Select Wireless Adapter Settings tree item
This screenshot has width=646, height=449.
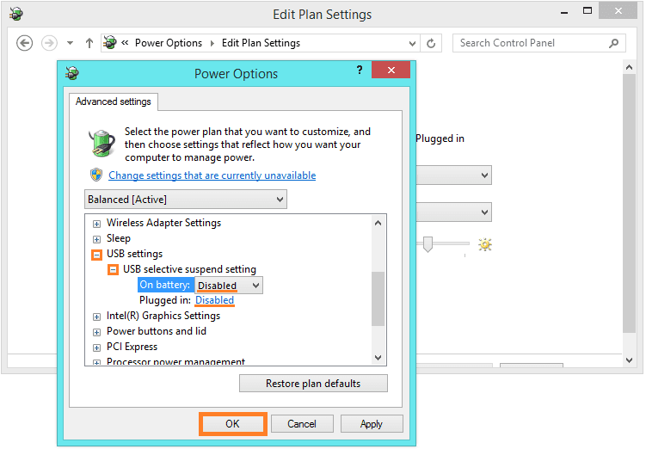point(163,223)
